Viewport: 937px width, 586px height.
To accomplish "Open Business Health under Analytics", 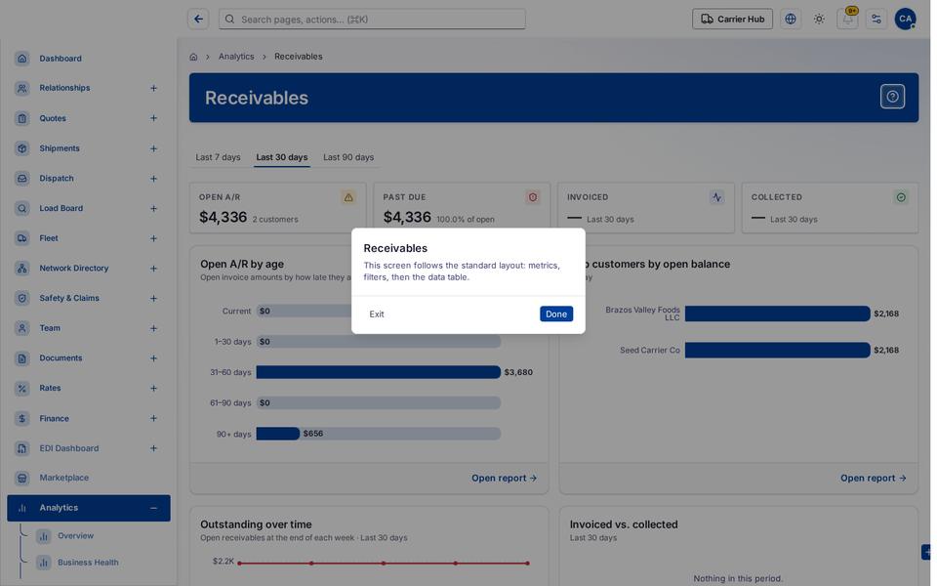I will coord(88,563).
